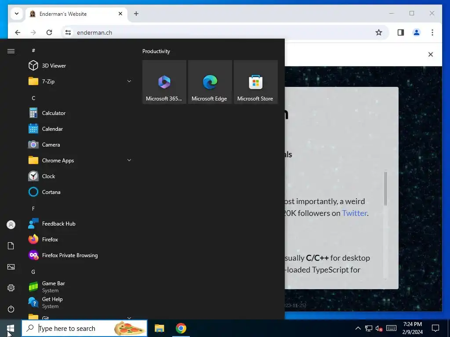Go back in Chrome
The width and height of the screenshot is (450, 337).
click(18, 32)
